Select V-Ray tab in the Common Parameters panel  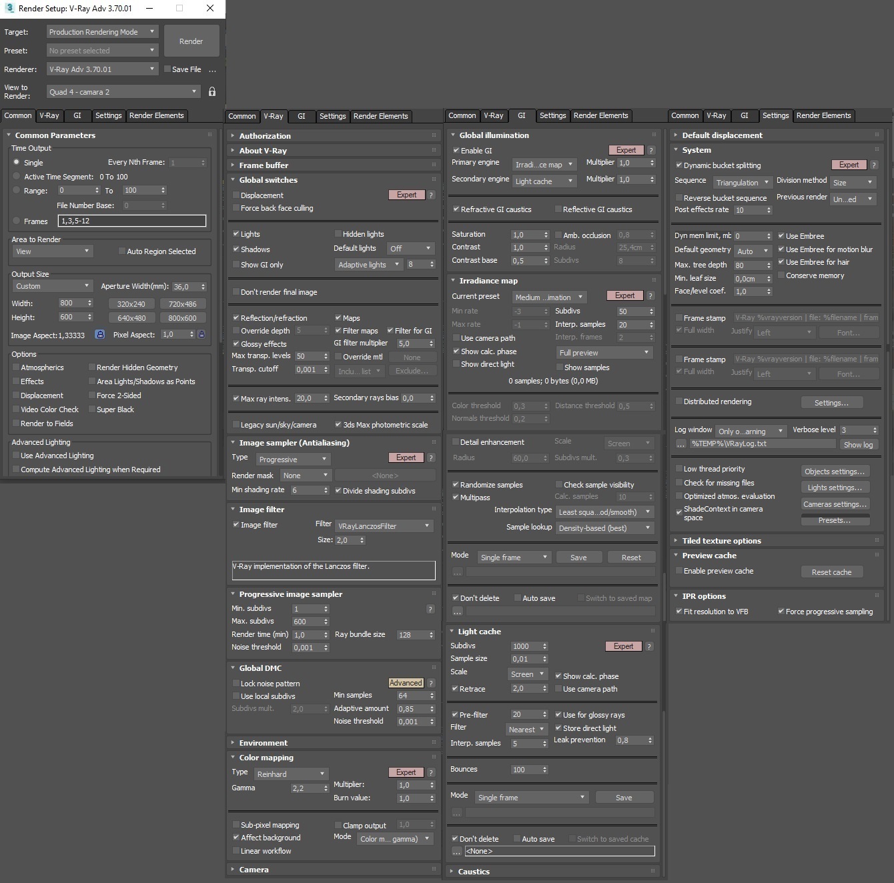(49, 115)
